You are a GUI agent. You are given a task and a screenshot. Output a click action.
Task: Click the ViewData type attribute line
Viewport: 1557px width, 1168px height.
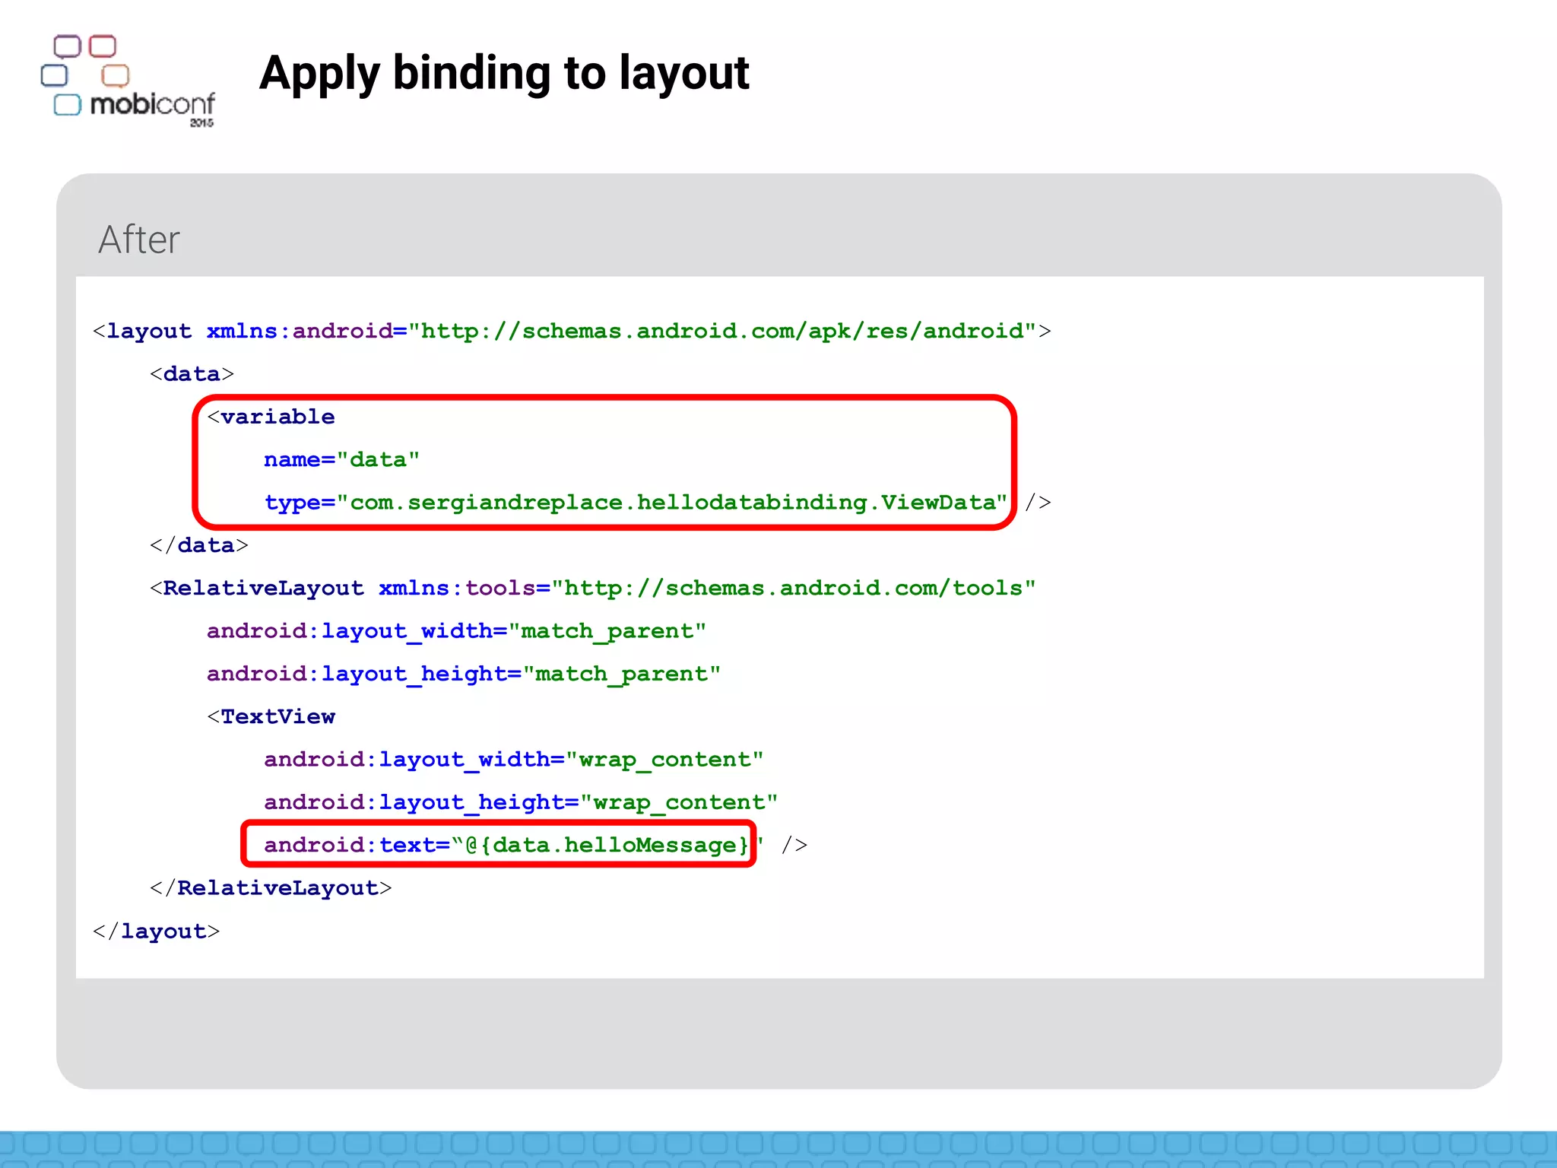635,503
